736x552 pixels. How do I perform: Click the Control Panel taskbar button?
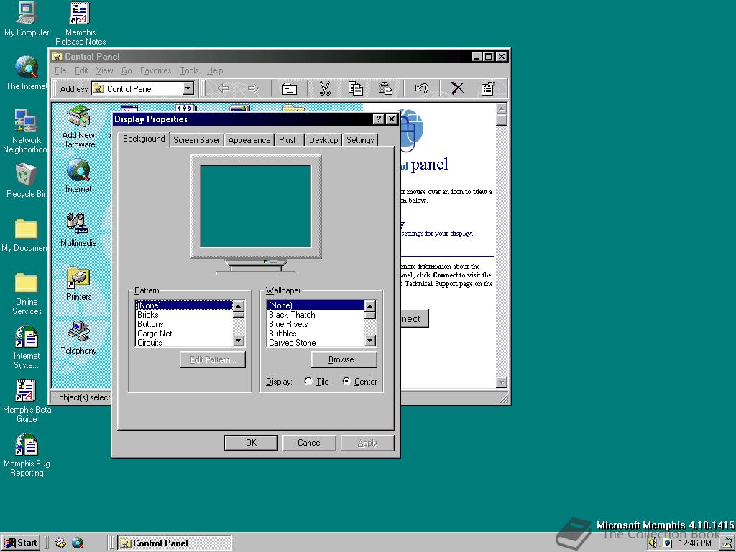coord(174,543)
